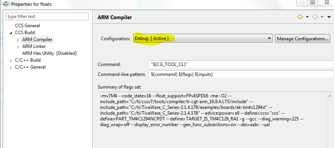Click the Manage Configurations button
Viewport: 334px width, 148px height.
[x=302, y=39]
